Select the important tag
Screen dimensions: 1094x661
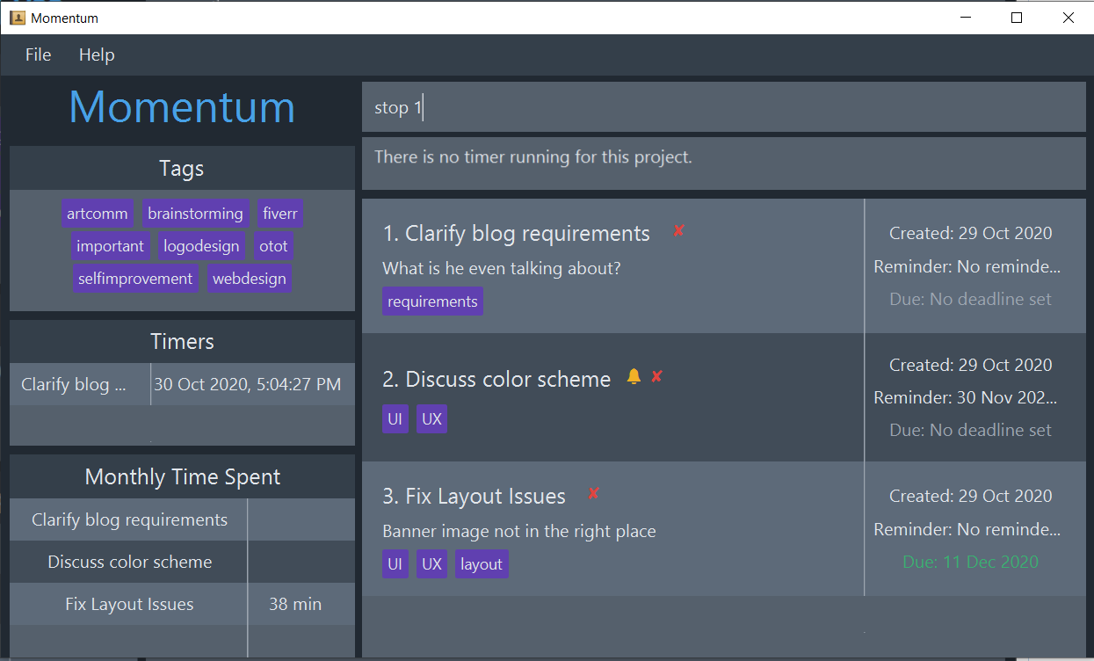coord(110,246)
